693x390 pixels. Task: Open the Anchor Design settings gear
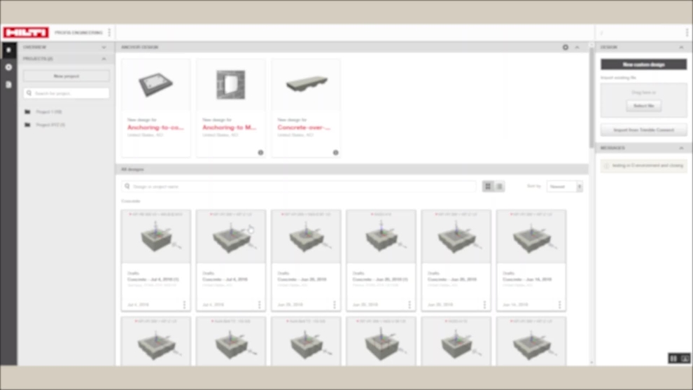566,48
